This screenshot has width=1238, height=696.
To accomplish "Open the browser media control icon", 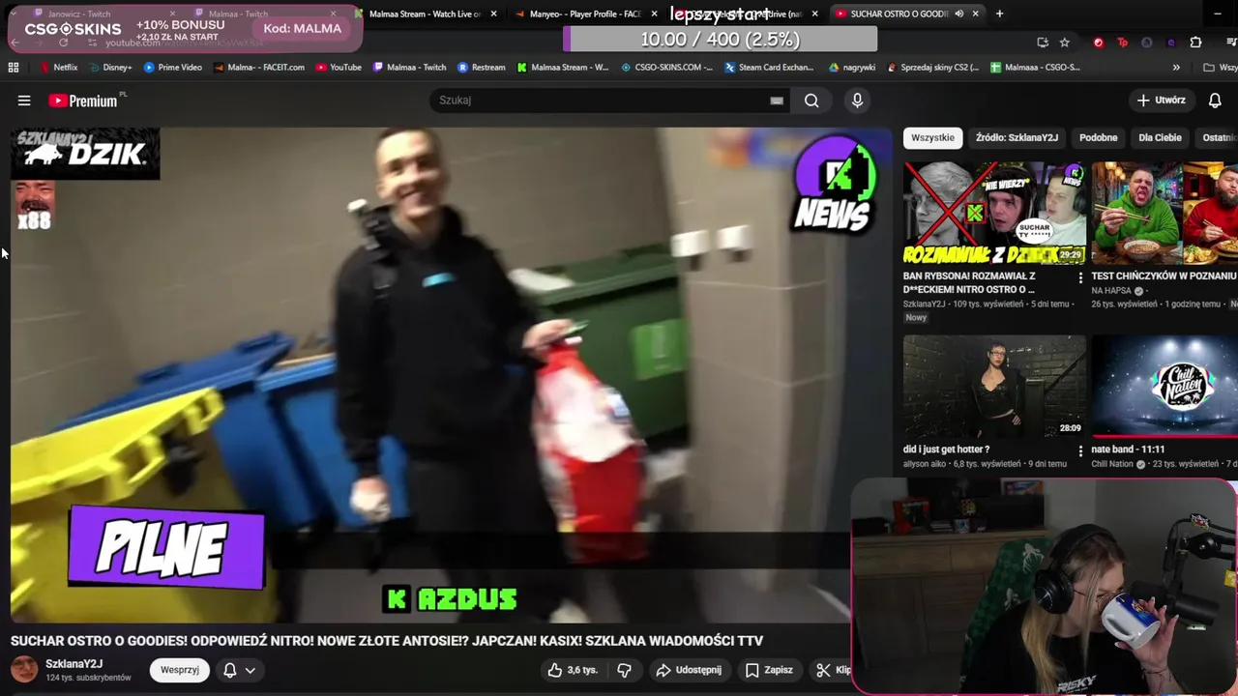I will click(1231, 43).
